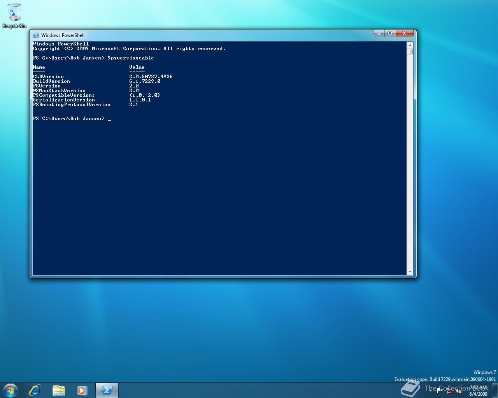
Task: Click the PowerShell title bar system icon
Action: point(36,35)
